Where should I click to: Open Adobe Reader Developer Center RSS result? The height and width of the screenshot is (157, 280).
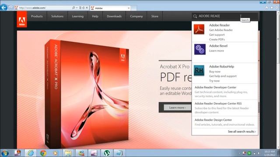(x=225, y=108)
